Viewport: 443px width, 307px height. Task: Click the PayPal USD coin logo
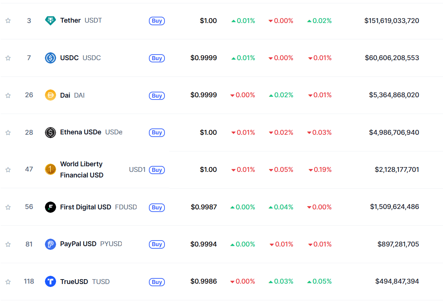pos(50,244)
